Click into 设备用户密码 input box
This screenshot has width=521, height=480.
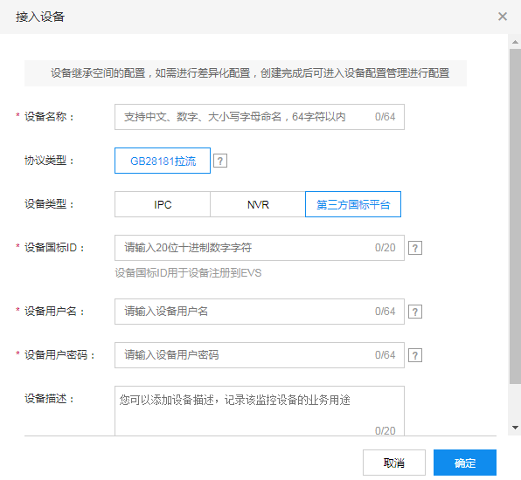tap(260, 355)
